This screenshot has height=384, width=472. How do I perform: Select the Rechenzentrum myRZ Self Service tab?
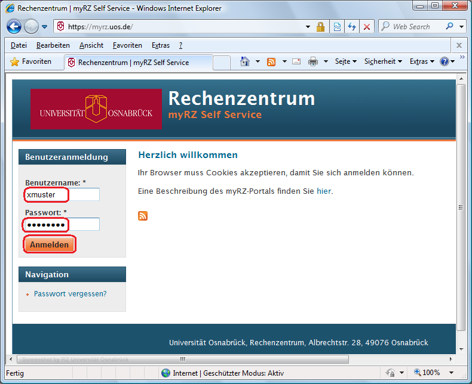pyautogui.click(x=133, y=62)
